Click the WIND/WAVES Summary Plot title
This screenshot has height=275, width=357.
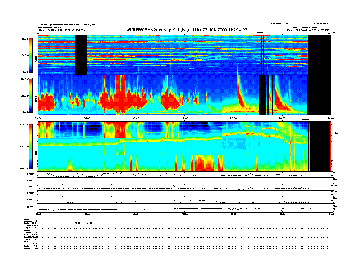pyautogui.click(x=187, y=30)
